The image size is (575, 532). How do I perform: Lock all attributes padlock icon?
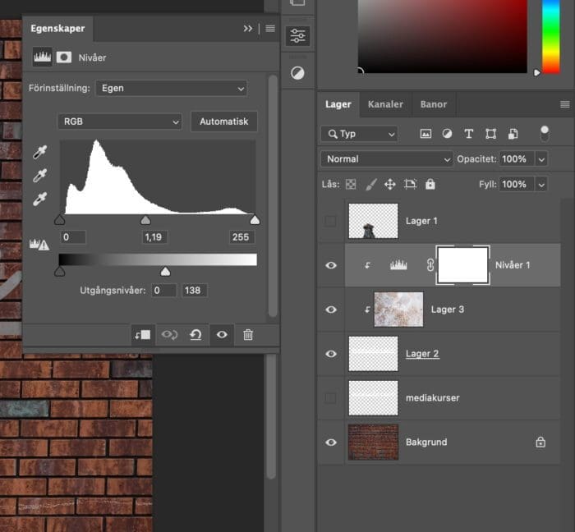click(430, 184)
